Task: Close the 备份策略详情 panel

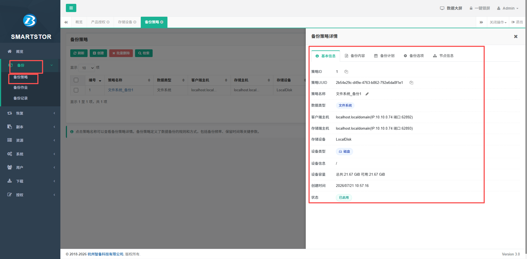Action: click(x=516, y=36)
